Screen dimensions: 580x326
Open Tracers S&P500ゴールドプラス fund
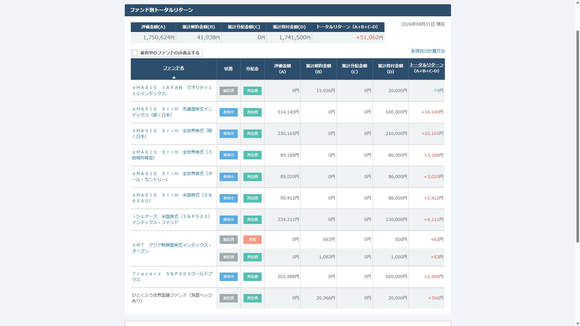172,276
